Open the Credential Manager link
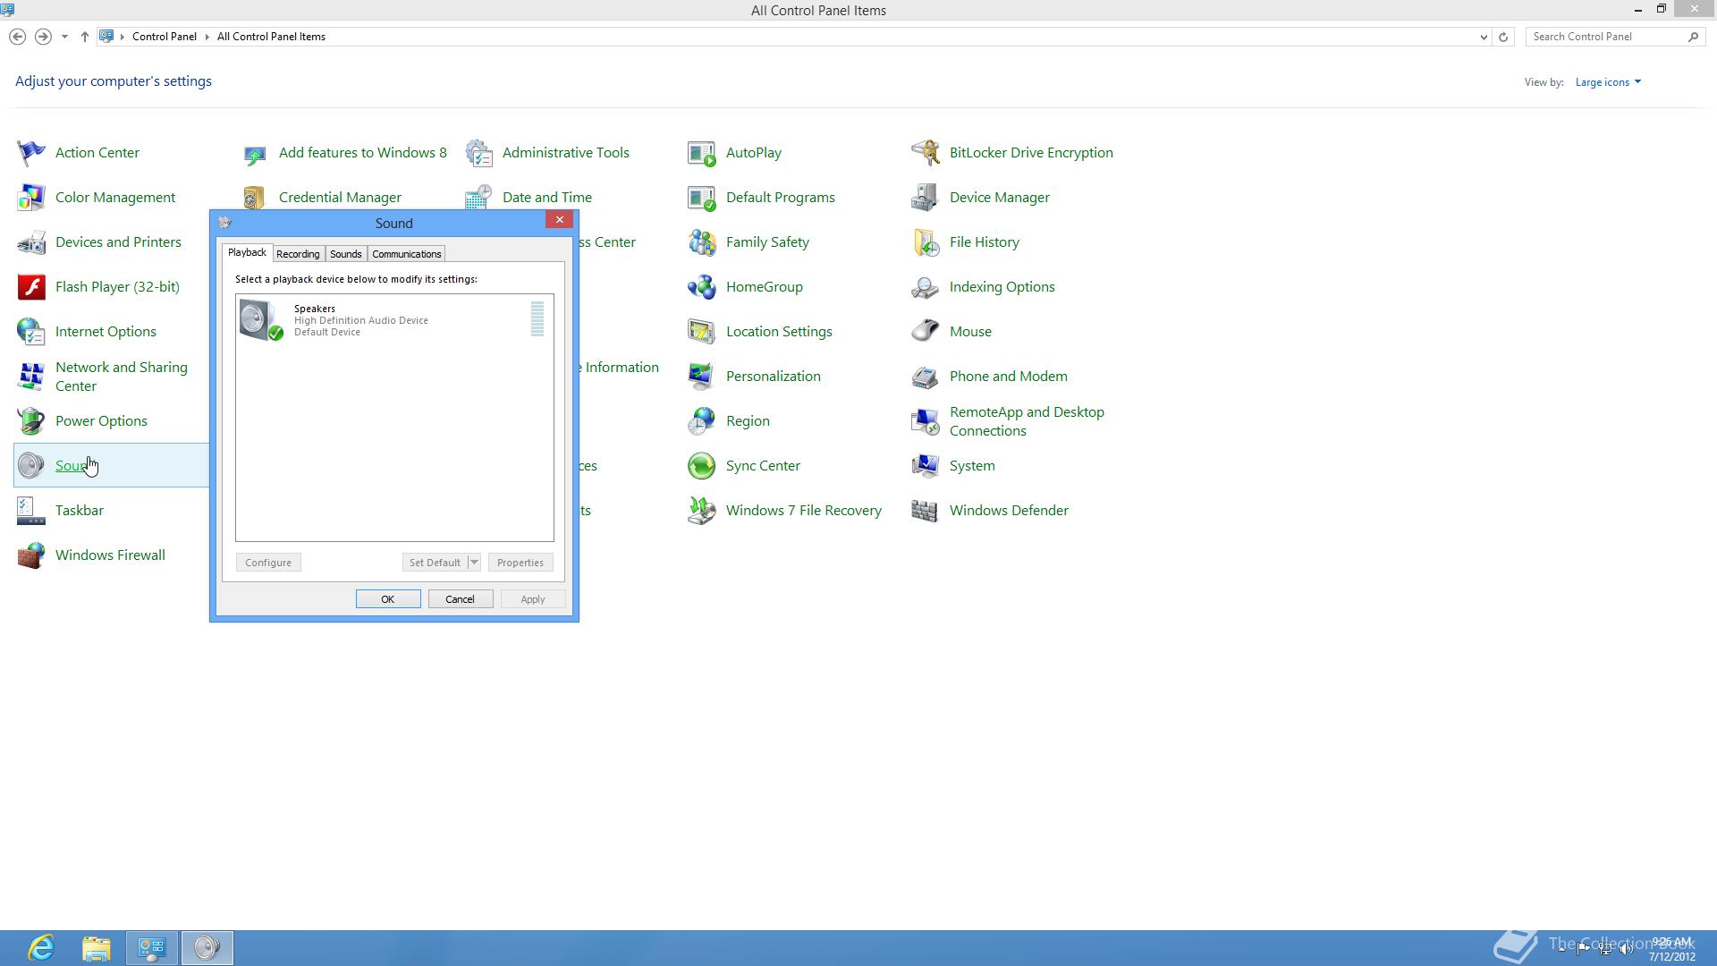The width and height of the screenshot is (1717, 966). click(340, 198)
